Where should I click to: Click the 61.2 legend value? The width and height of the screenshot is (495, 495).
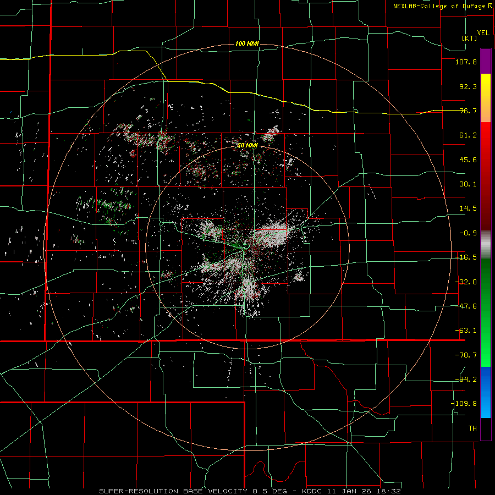pos(468,135)
